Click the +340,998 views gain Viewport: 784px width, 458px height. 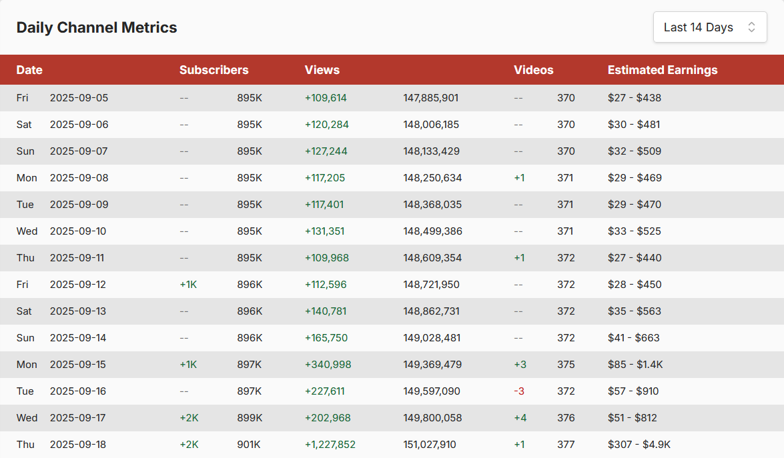point(328,365)
